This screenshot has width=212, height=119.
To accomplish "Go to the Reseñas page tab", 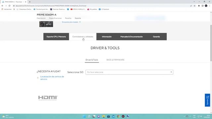I will 68,18.
